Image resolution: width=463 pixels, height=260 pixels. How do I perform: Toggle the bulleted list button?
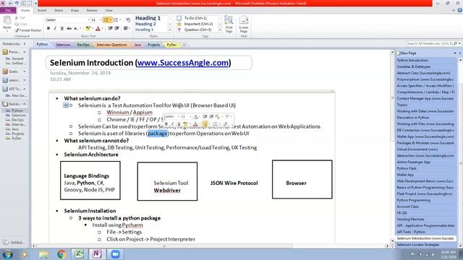click(x=106, y=20)
